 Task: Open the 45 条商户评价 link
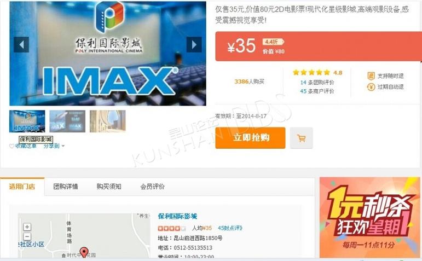317,91
